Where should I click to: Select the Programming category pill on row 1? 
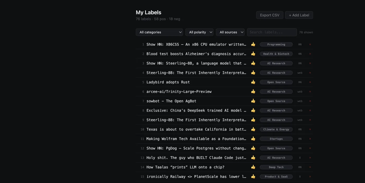[276, 44]
